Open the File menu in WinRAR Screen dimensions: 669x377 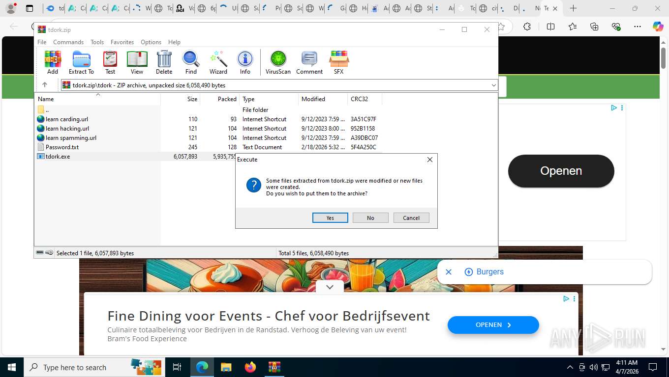42,42
